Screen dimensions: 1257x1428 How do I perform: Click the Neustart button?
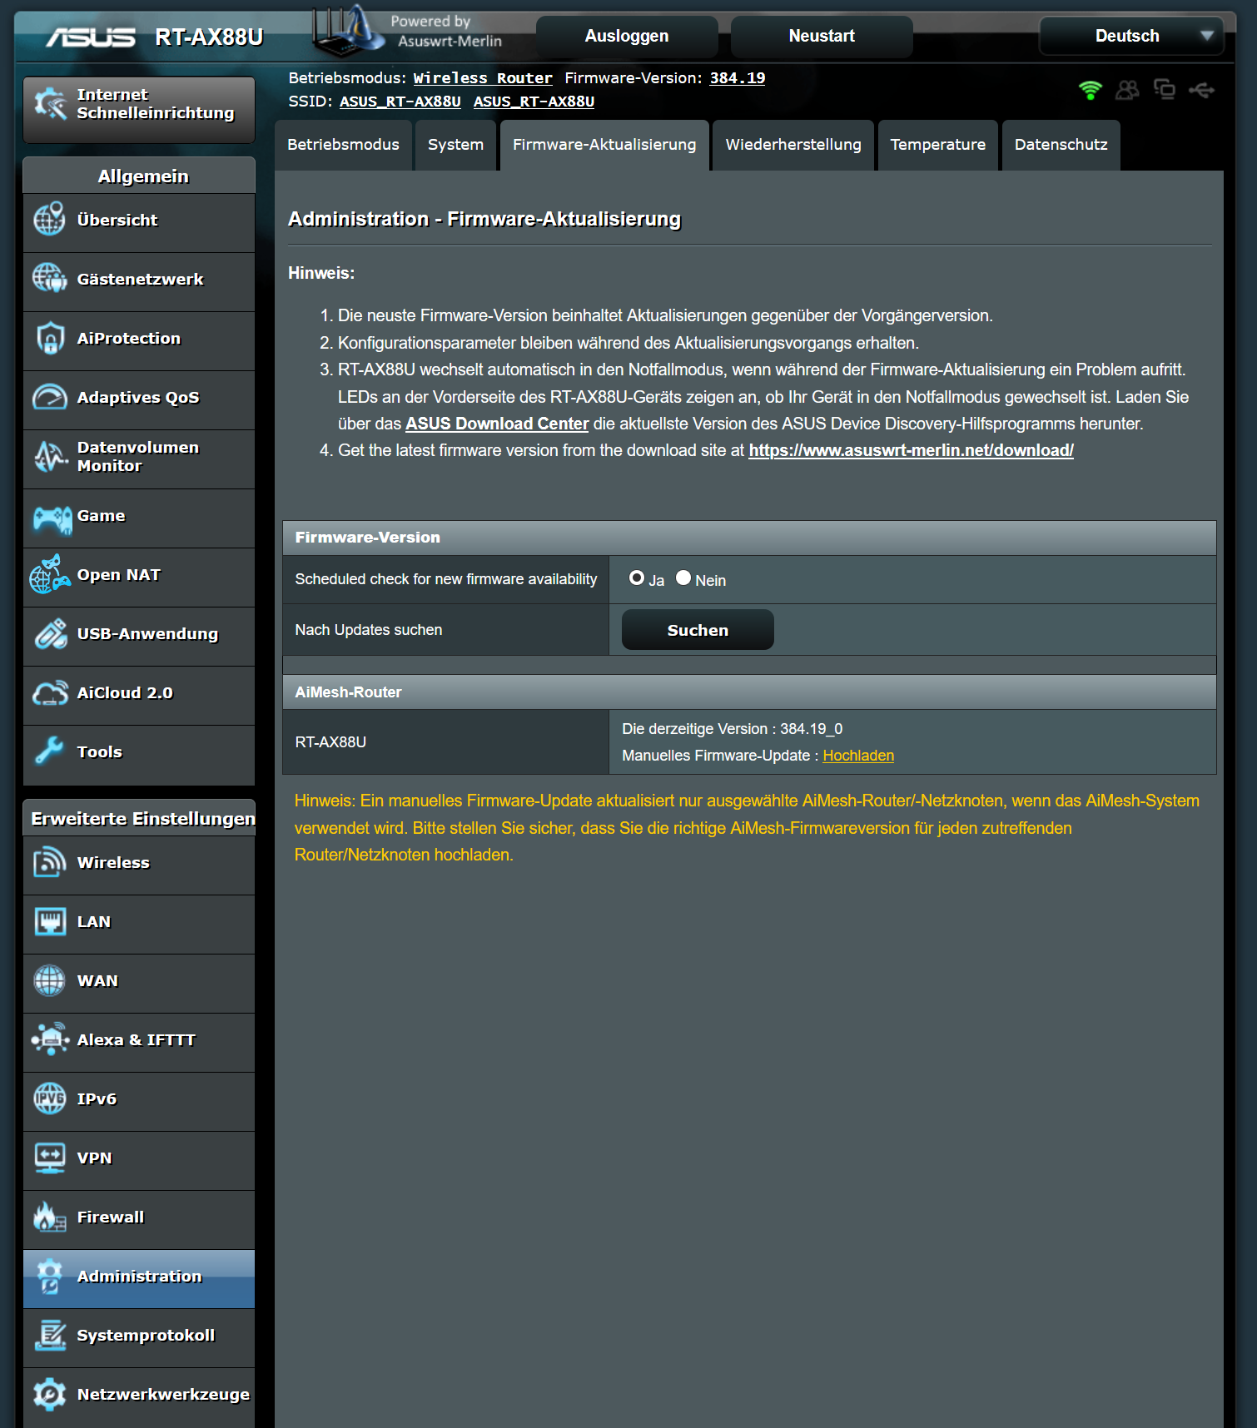tap(822, 36)
